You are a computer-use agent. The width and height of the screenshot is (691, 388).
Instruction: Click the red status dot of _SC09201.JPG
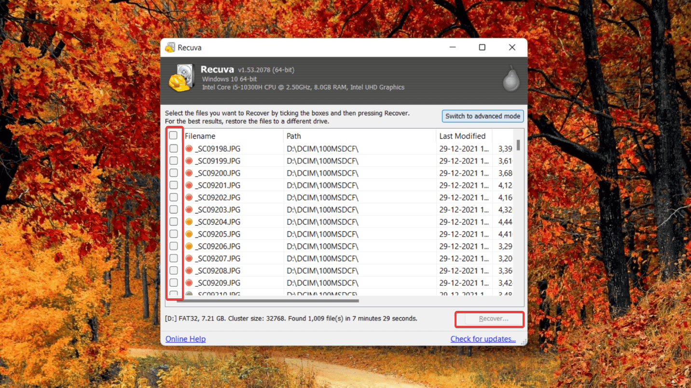pos(189,185)
